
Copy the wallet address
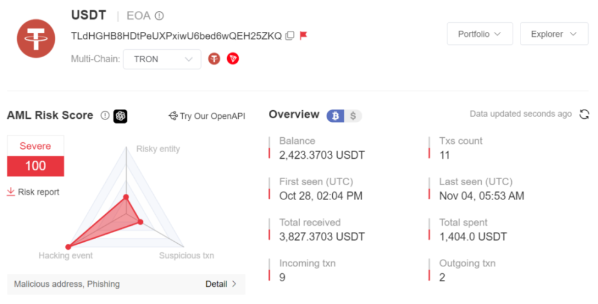tap(290, 36)
